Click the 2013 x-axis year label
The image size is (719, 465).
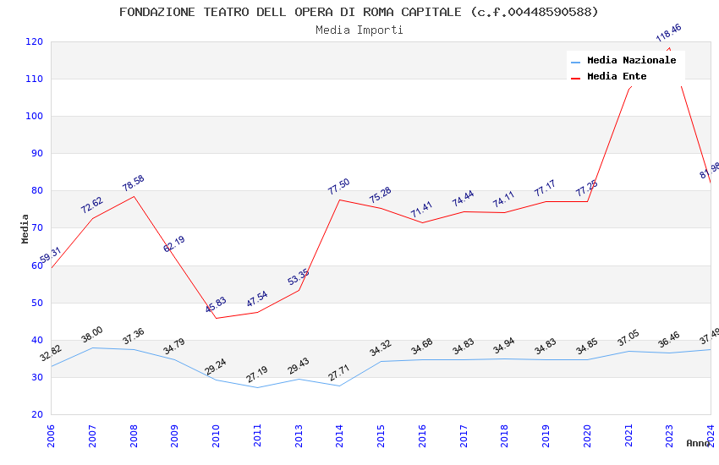pos(299,435)
